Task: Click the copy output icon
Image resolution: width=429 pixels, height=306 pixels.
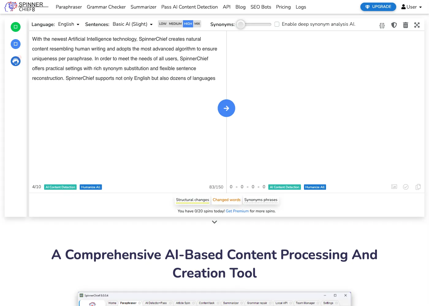Action: pyautogui.click(x=418, y=187)
